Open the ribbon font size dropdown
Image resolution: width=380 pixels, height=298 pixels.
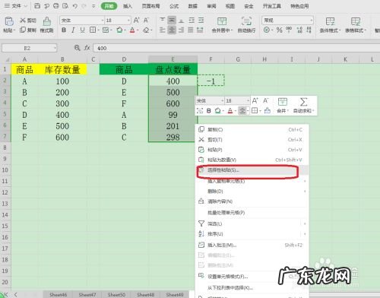pyautogui.click(x=129, y=21)
